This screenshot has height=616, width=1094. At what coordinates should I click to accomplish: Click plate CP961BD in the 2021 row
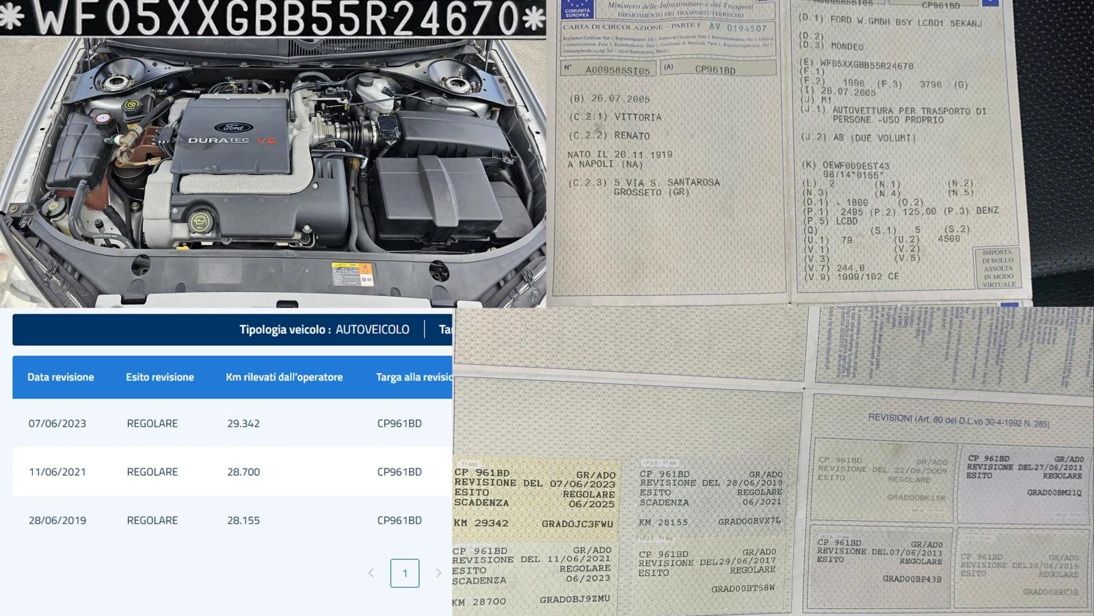[x=399, y=472]
